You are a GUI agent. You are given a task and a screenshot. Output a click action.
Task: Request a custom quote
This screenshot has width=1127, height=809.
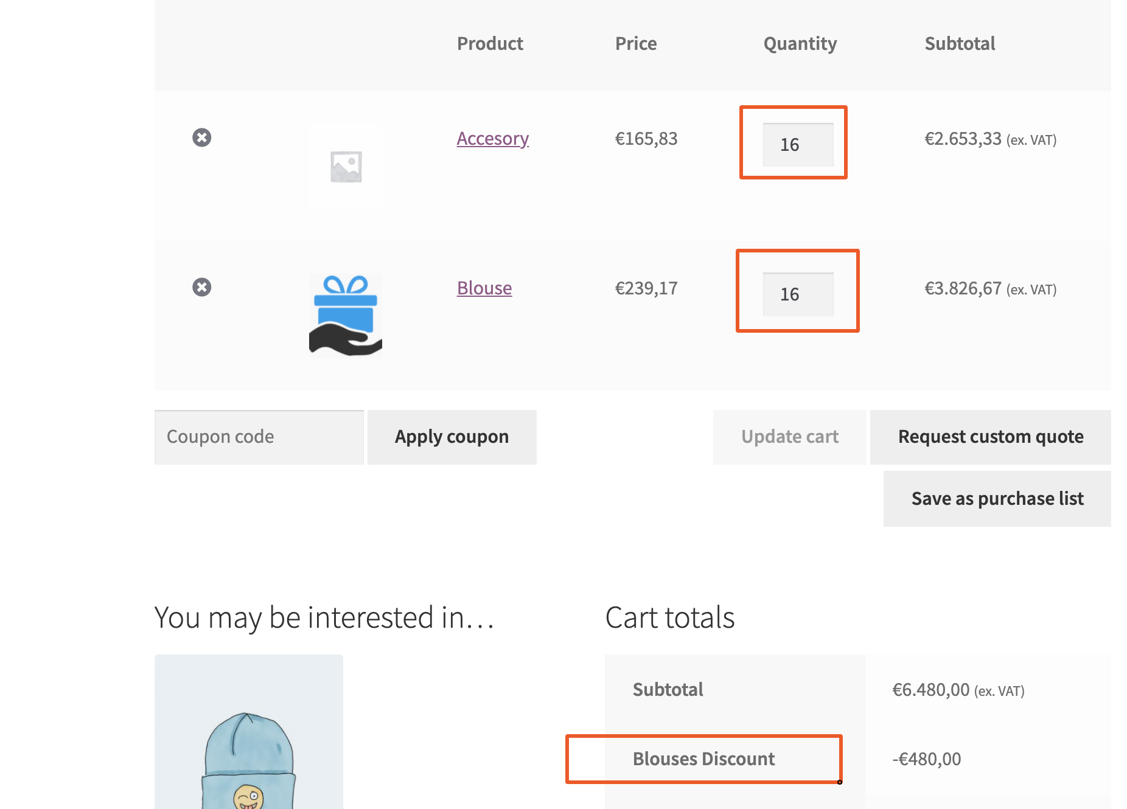(991, 437)
